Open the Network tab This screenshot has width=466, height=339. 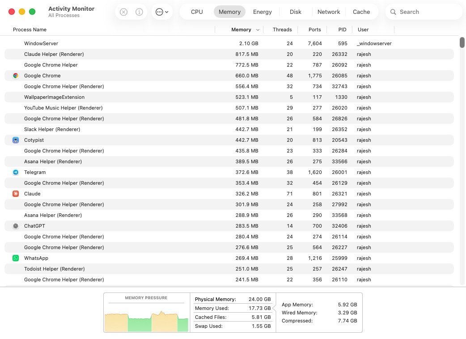[329, 12]
